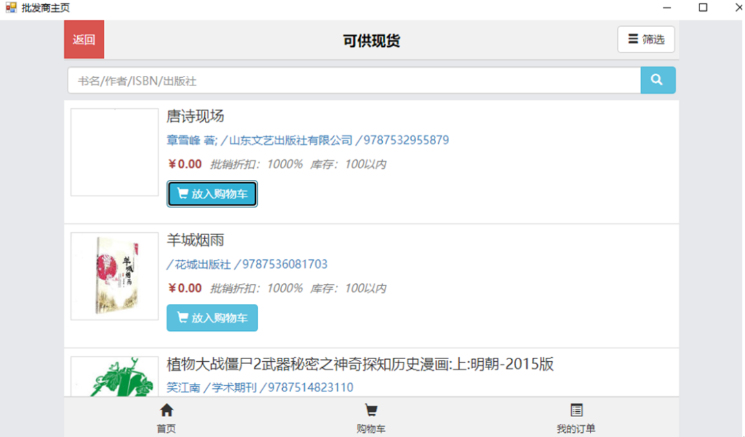
Task: Click the blank cover thumbnail of 唐诗现场
Action: pyautogui.click(x=115, y=152)
